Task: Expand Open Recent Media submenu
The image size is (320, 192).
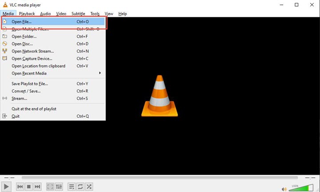Action: pyautogui.click(x=53, y=73)
